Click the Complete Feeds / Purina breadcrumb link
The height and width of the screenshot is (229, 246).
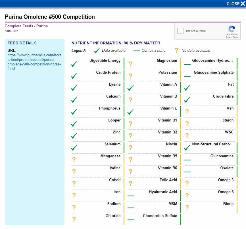coord(26,26)
